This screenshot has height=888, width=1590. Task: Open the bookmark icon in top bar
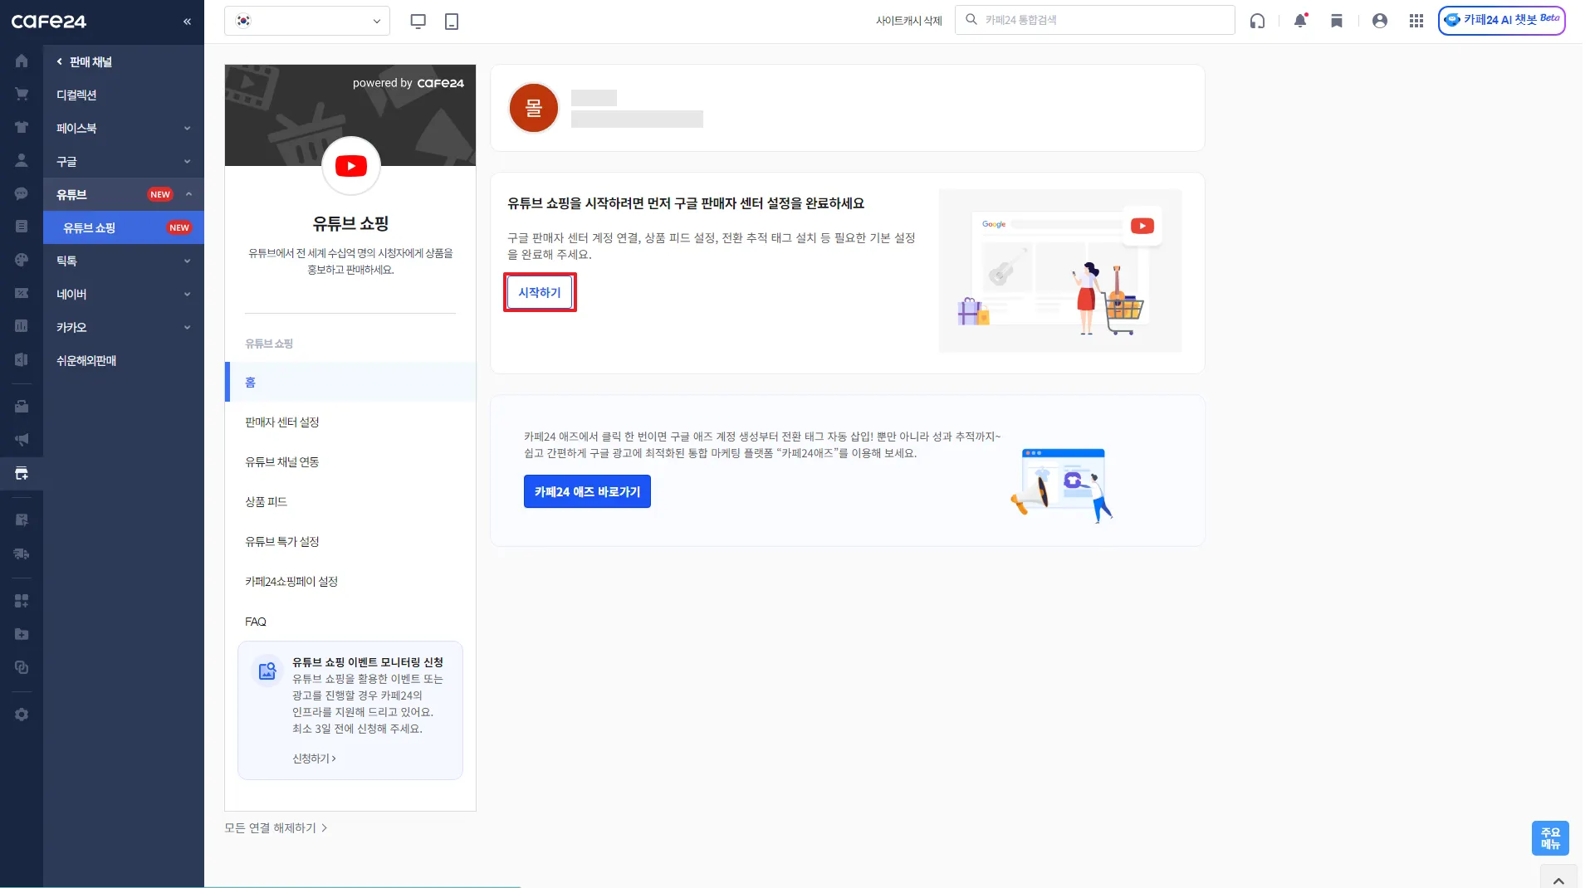pyautogui.click(x=1337, y=21)
